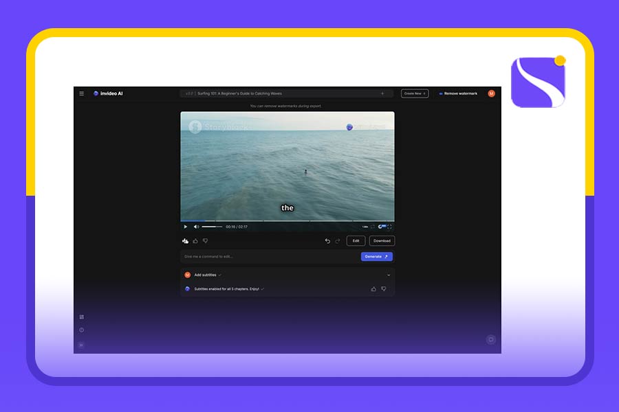Enter fullscreen video mode
Image resolution: width=619 pixels, height=412 pixels.
[389, 227]
